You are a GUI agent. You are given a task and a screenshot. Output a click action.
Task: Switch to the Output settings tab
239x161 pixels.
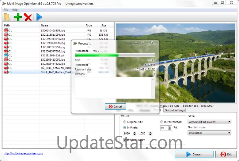click(x=175, y=110)
